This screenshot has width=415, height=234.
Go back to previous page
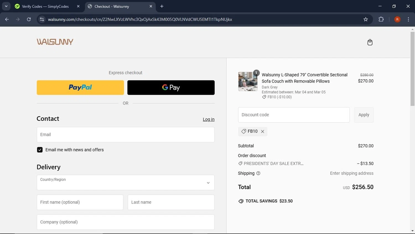coord(7,19)
